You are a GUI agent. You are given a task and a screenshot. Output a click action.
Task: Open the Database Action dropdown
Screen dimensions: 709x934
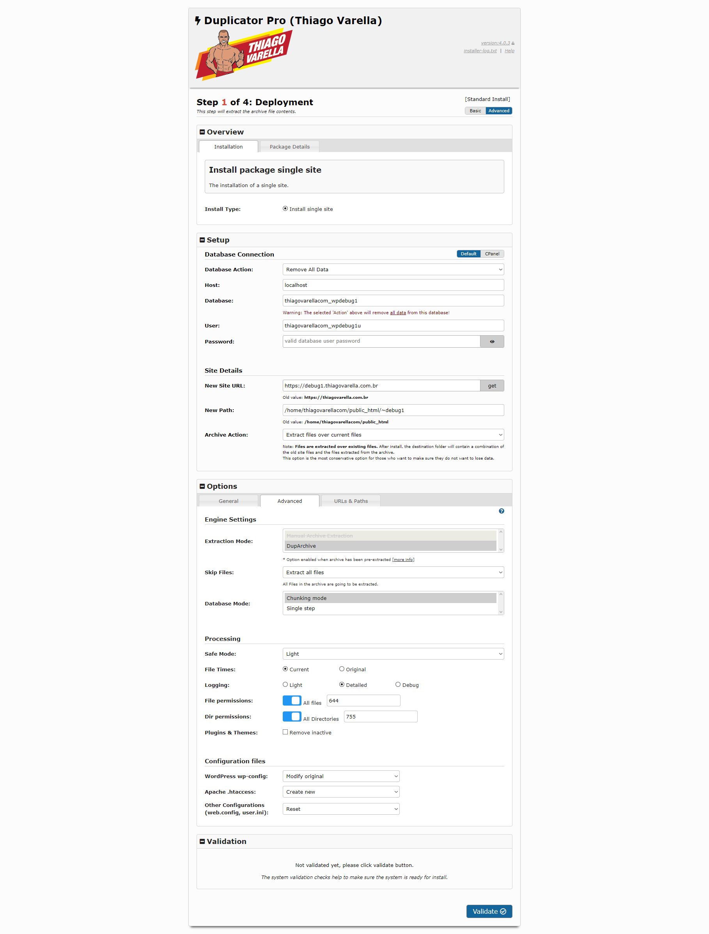[x=393, y=269]
